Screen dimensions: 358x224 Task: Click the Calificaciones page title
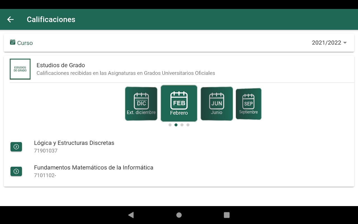[51, 19]
